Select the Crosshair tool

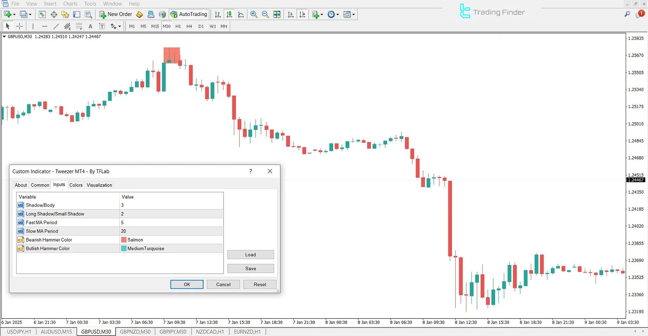(19, 26)
